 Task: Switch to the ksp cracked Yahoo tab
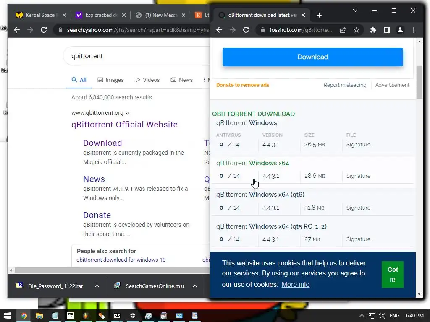(100, 15)
